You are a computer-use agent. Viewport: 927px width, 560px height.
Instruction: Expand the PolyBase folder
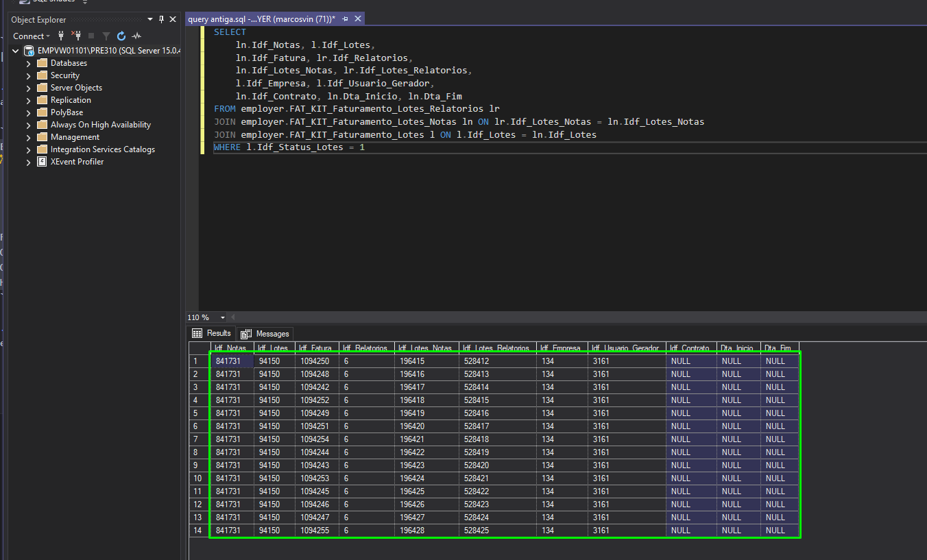(29, 112)
